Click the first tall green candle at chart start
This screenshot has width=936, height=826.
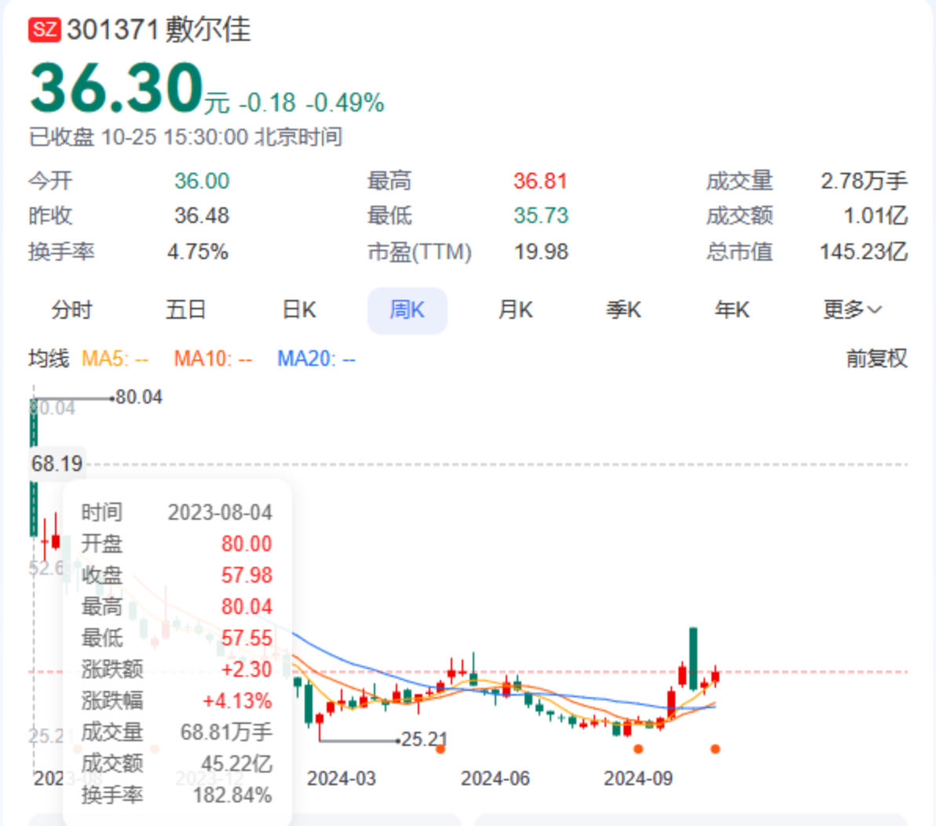coord(34,467)
